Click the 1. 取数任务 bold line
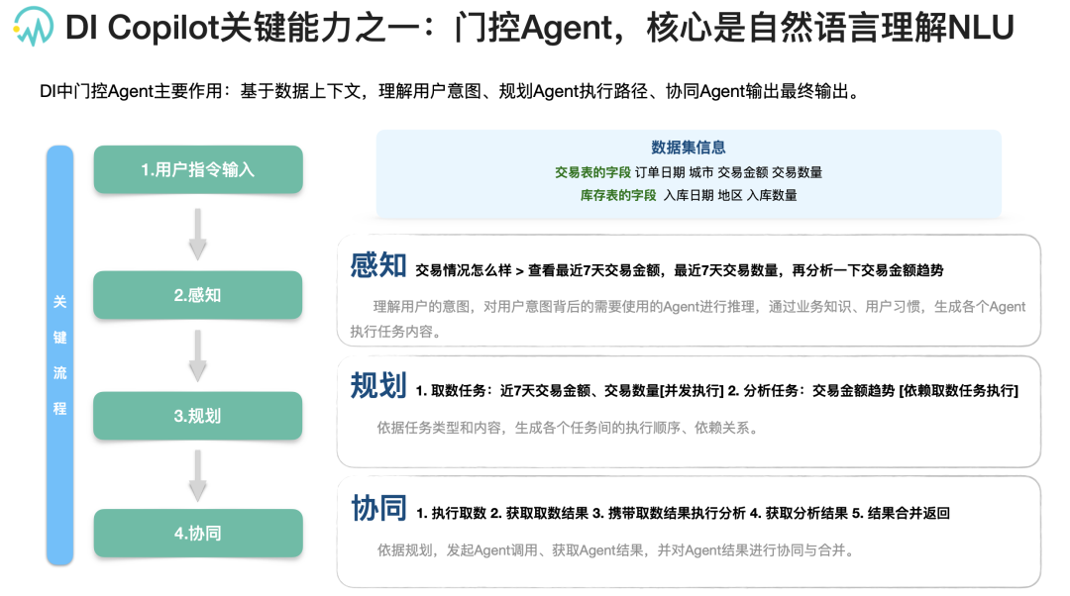The image size is (1070, 596). 716,391
